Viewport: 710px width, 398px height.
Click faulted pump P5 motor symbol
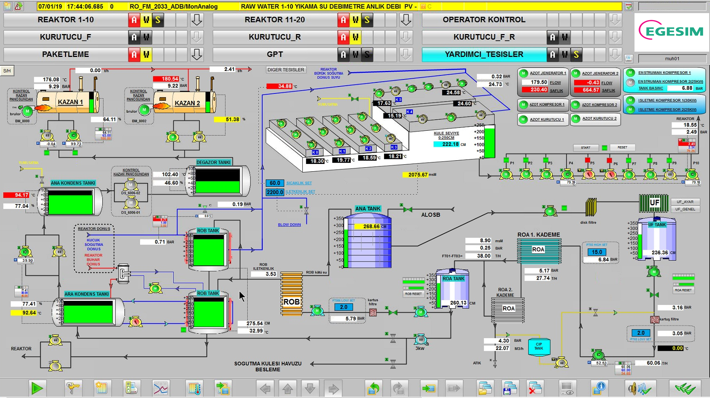[x=588, y=175]
